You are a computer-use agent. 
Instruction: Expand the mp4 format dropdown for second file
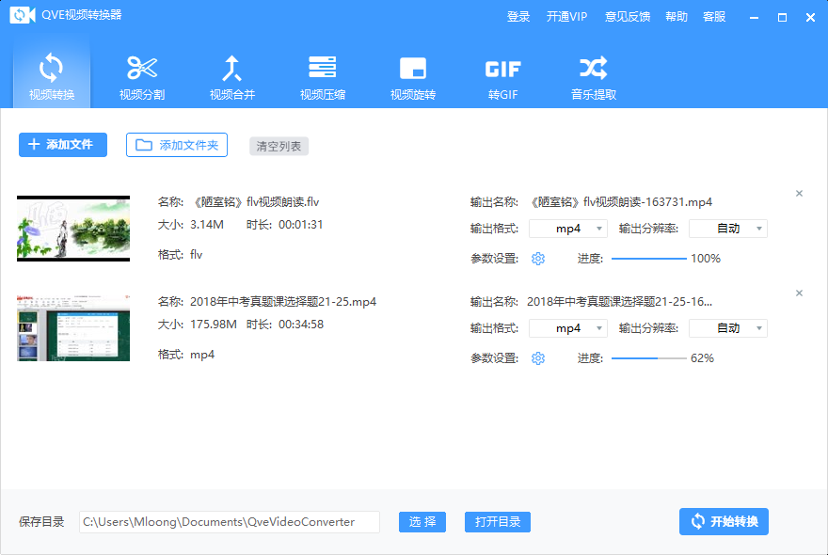(567, 327)
